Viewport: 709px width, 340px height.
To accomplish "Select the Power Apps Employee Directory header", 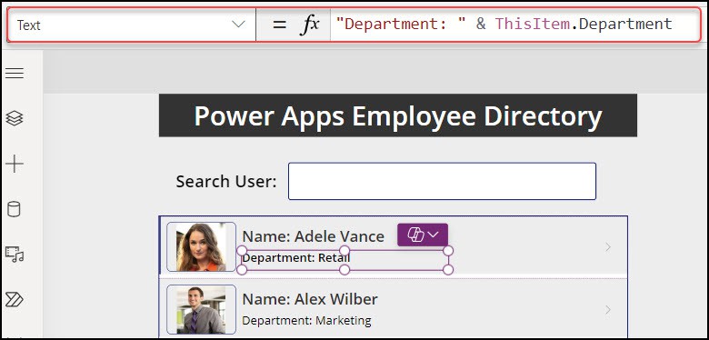I will coord(398,115).
